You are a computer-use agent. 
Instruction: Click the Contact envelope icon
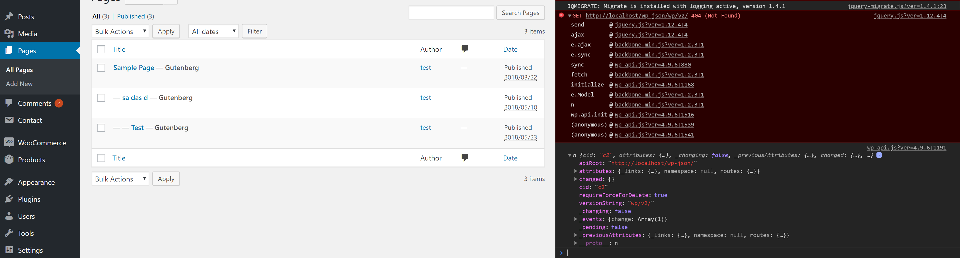pos(9,120)
